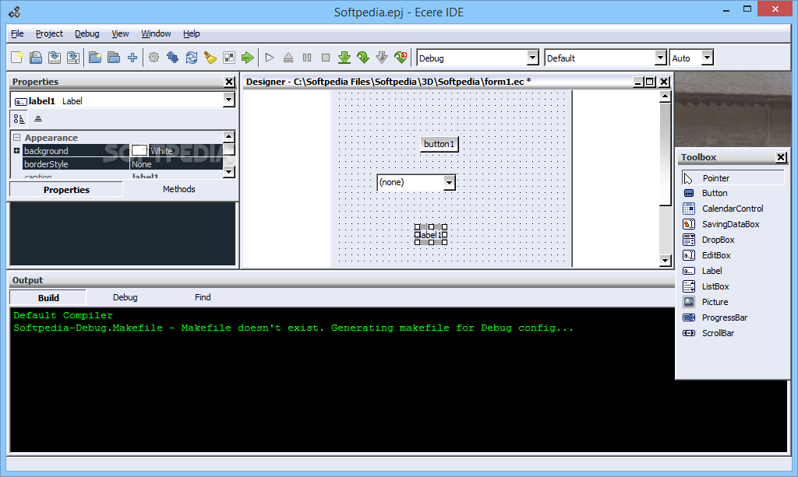
Task: Open the (none) dropbox on the form
Action: [449, 182]
